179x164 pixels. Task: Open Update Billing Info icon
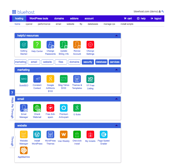point(64,45)
